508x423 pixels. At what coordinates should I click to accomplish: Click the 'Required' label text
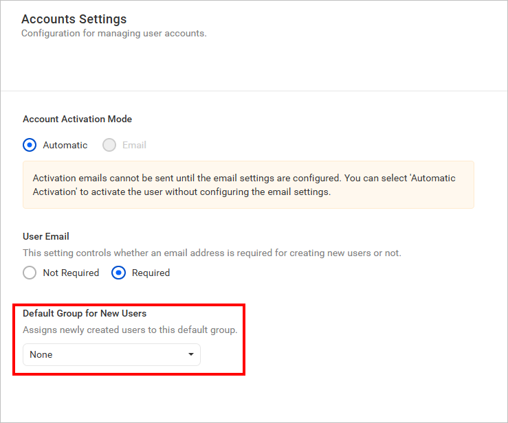(x=151, y=273)
